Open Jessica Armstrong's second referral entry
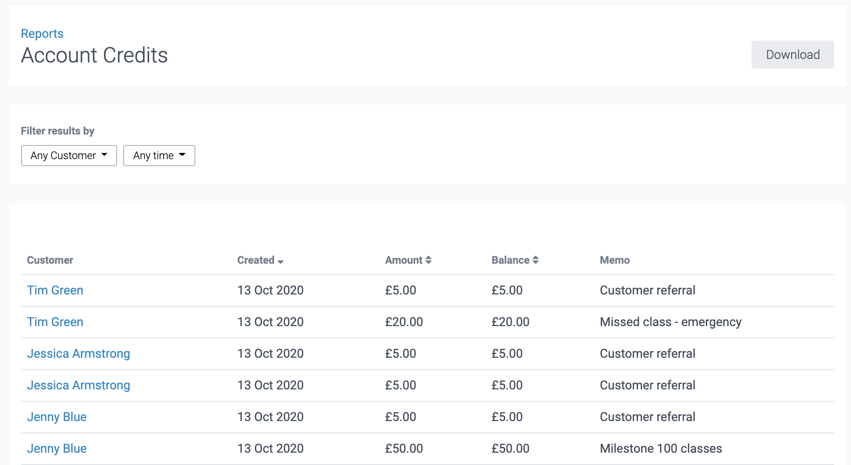Screen dimensions: 851x465 pos(78,385)
